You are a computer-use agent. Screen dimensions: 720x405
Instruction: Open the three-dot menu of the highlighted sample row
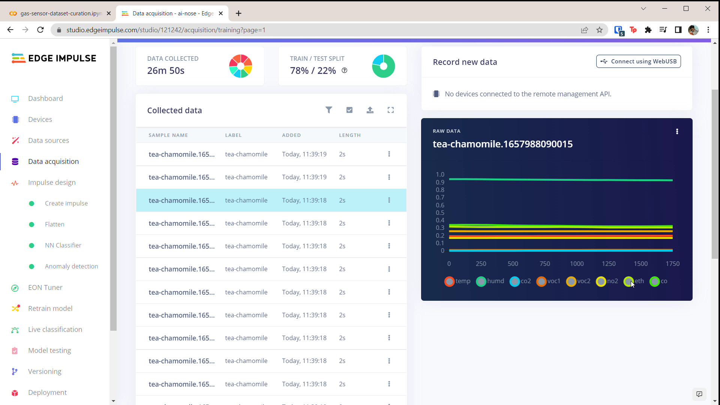point(389,200)
